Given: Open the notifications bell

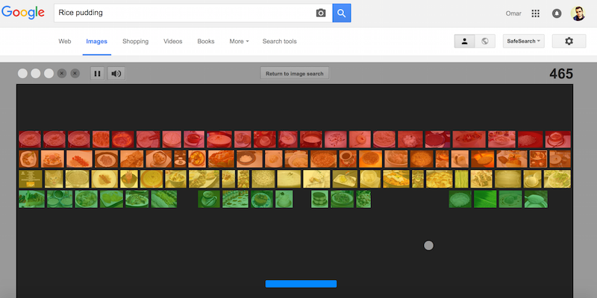Looking at the screenshot, I should tap(557, 13).
